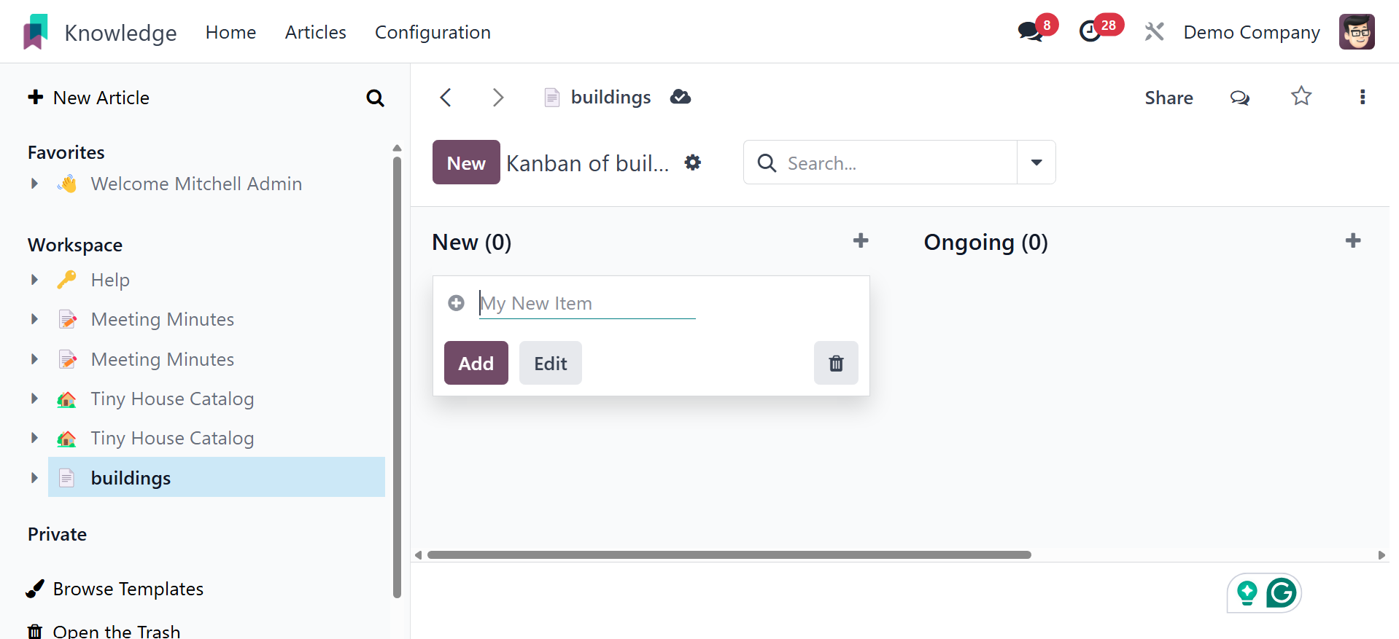This screenshot has width=1399, height=639.
Task: Open the Configuration menu
Action: pyautogui.click(x=433, y=32)
